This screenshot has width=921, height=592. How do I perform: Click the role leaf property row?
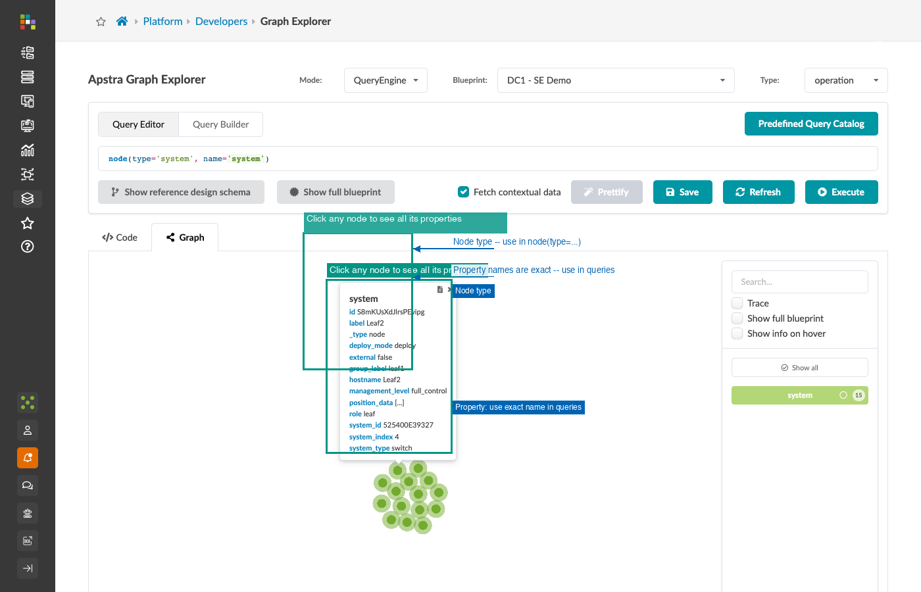click(x=362, y=414)
